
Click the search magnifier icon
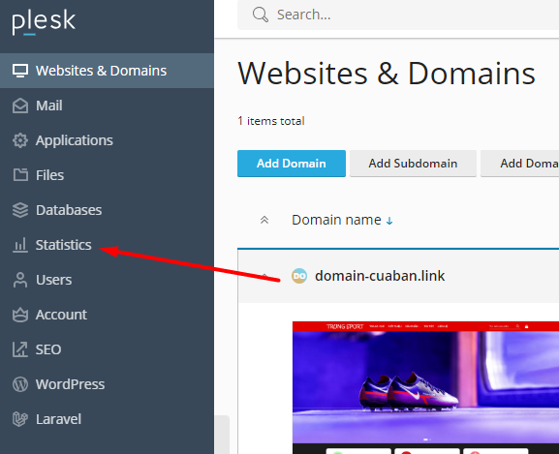261,15
